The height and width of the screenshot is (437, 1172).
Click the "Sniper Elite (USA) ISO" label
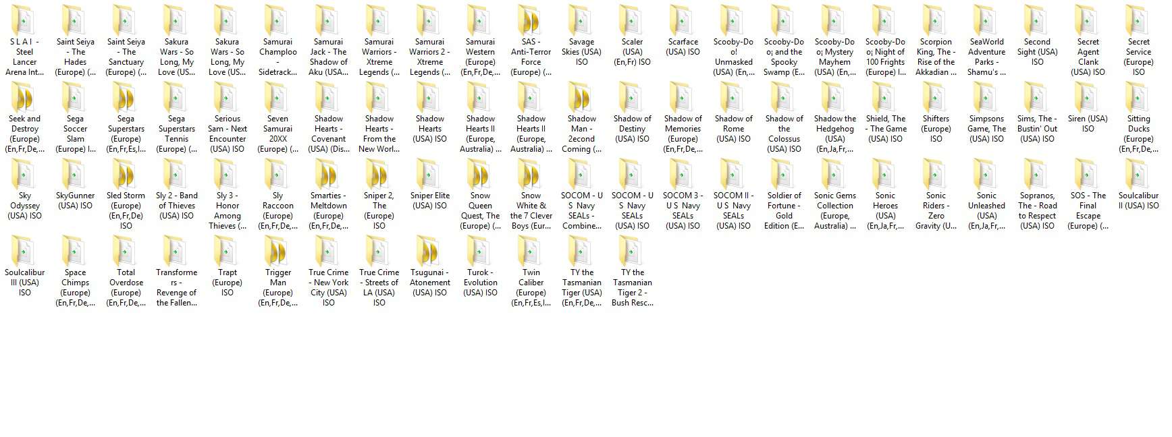tap(429, 201)
